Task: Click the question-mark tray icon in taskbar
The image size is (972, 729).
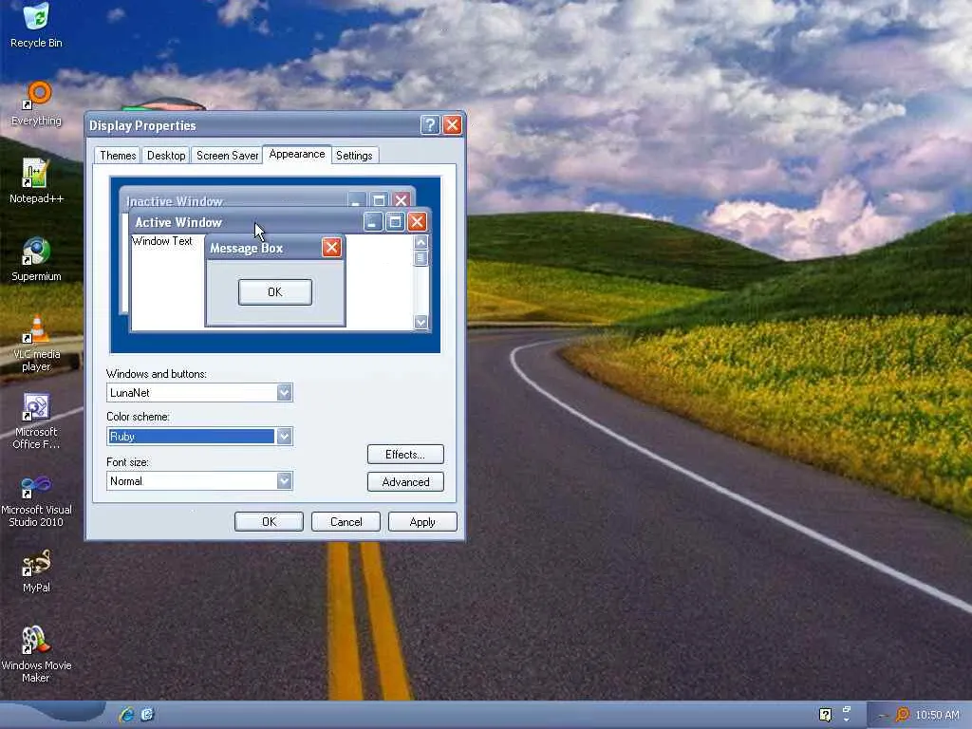Action: click(x=825, y=715)
